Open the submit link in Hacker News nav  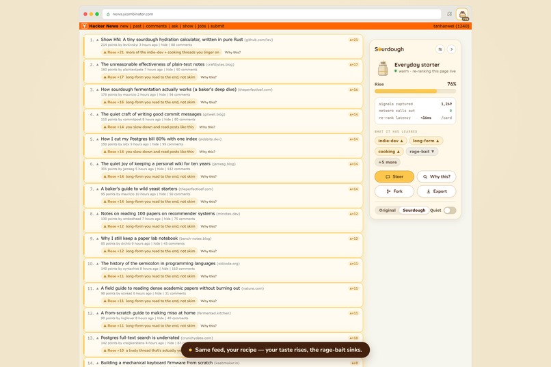click(x=217, y=26)
